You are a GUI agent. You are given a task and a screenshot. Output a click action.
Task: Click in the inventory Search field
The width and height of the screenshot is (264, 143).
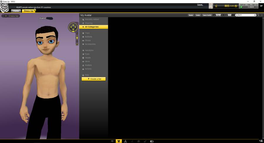[245, 15]
